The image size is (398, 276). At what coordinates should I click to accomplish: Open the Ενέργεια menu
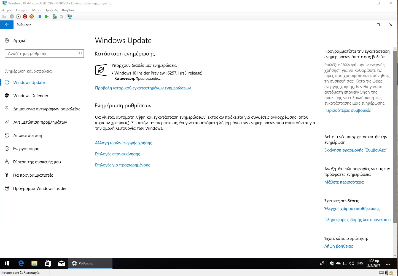pyautogui.click(x=22, y=10)
